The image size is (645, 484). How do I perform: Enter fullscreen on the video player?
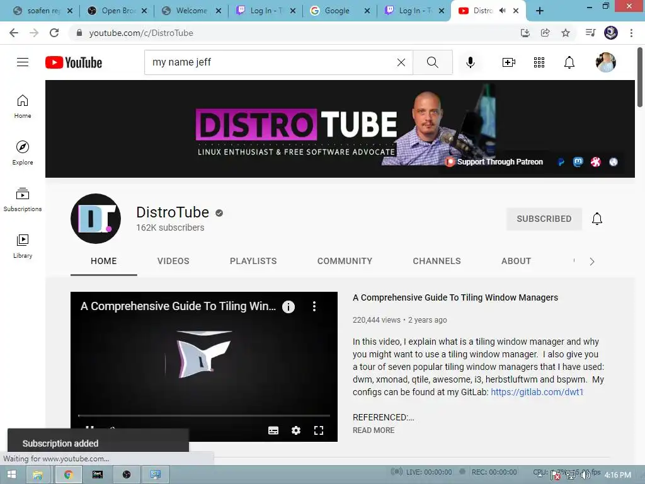pos(318,430)
